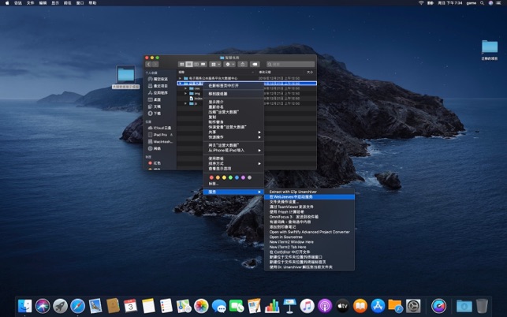The width and height of the screenshot is (507, 317).
Task: Expand the 快速操作 submenu arrow
Action: (x=259, y=136)
